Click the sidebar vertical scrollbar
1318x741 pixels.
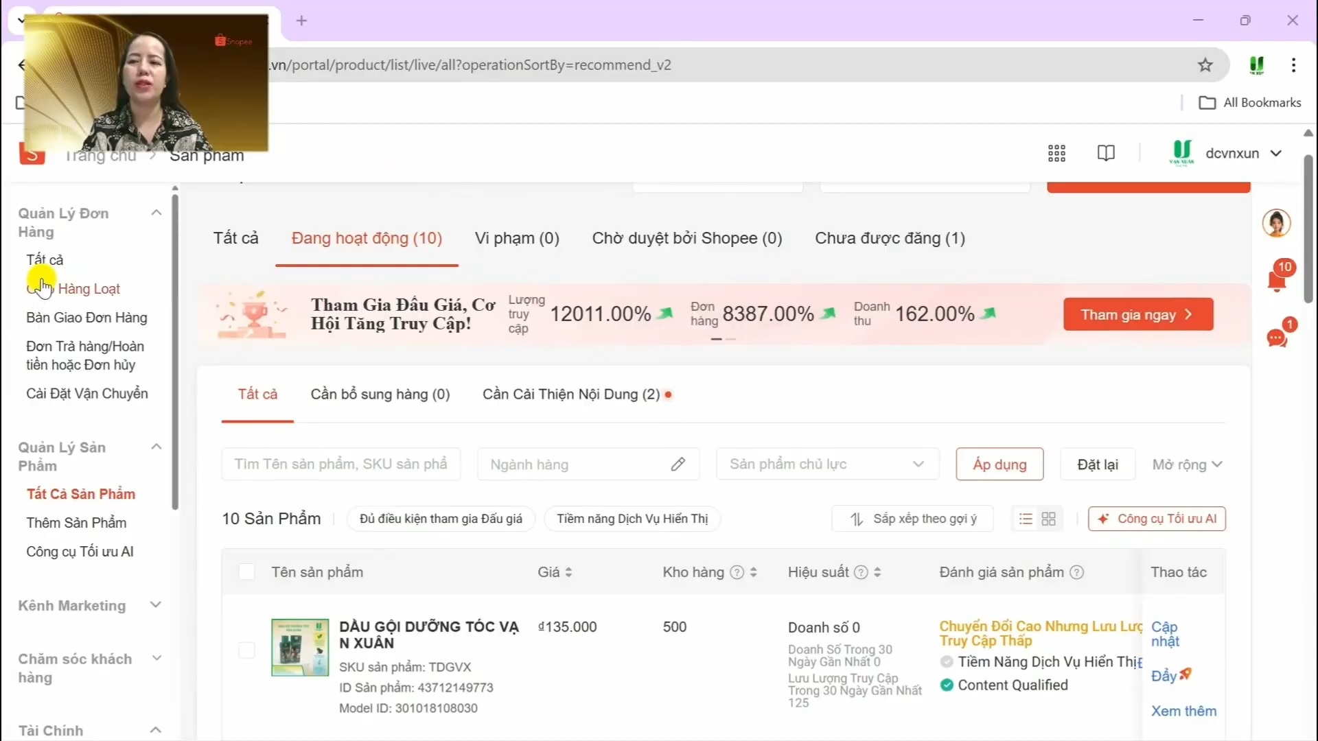(x=175, y=352)
